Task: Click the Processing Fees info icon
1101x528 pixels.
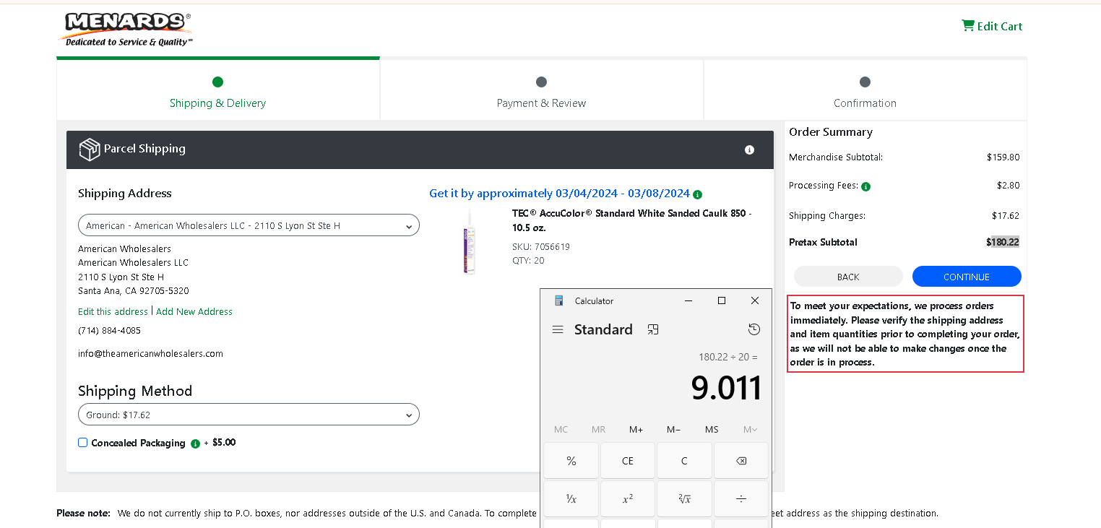Action: [x=865, y=186]
